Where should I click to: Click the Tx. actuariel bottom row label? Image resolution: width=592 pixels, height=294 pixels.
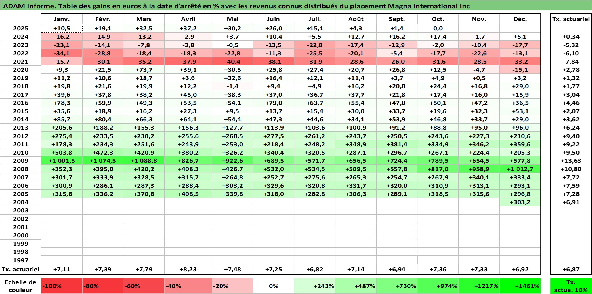(x=21, y=269)
